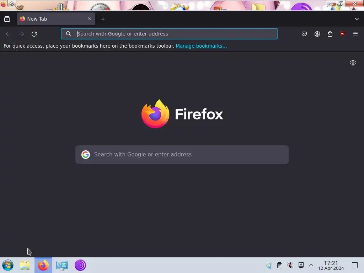Image resolution: width=364 pixels, height=273 pixels.
Task: Open the Start menu orb
Action: pyautogui.click(x=8, y=265)
